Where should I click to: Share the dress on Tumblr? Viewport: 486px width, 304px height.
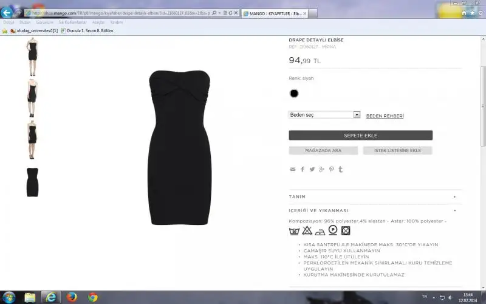point(341,169)
